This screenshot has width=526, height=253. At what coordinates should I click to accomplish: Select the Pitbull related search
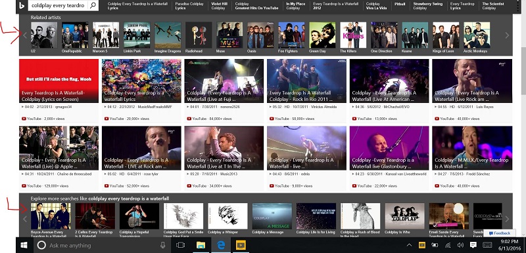[x=400, y=4]
